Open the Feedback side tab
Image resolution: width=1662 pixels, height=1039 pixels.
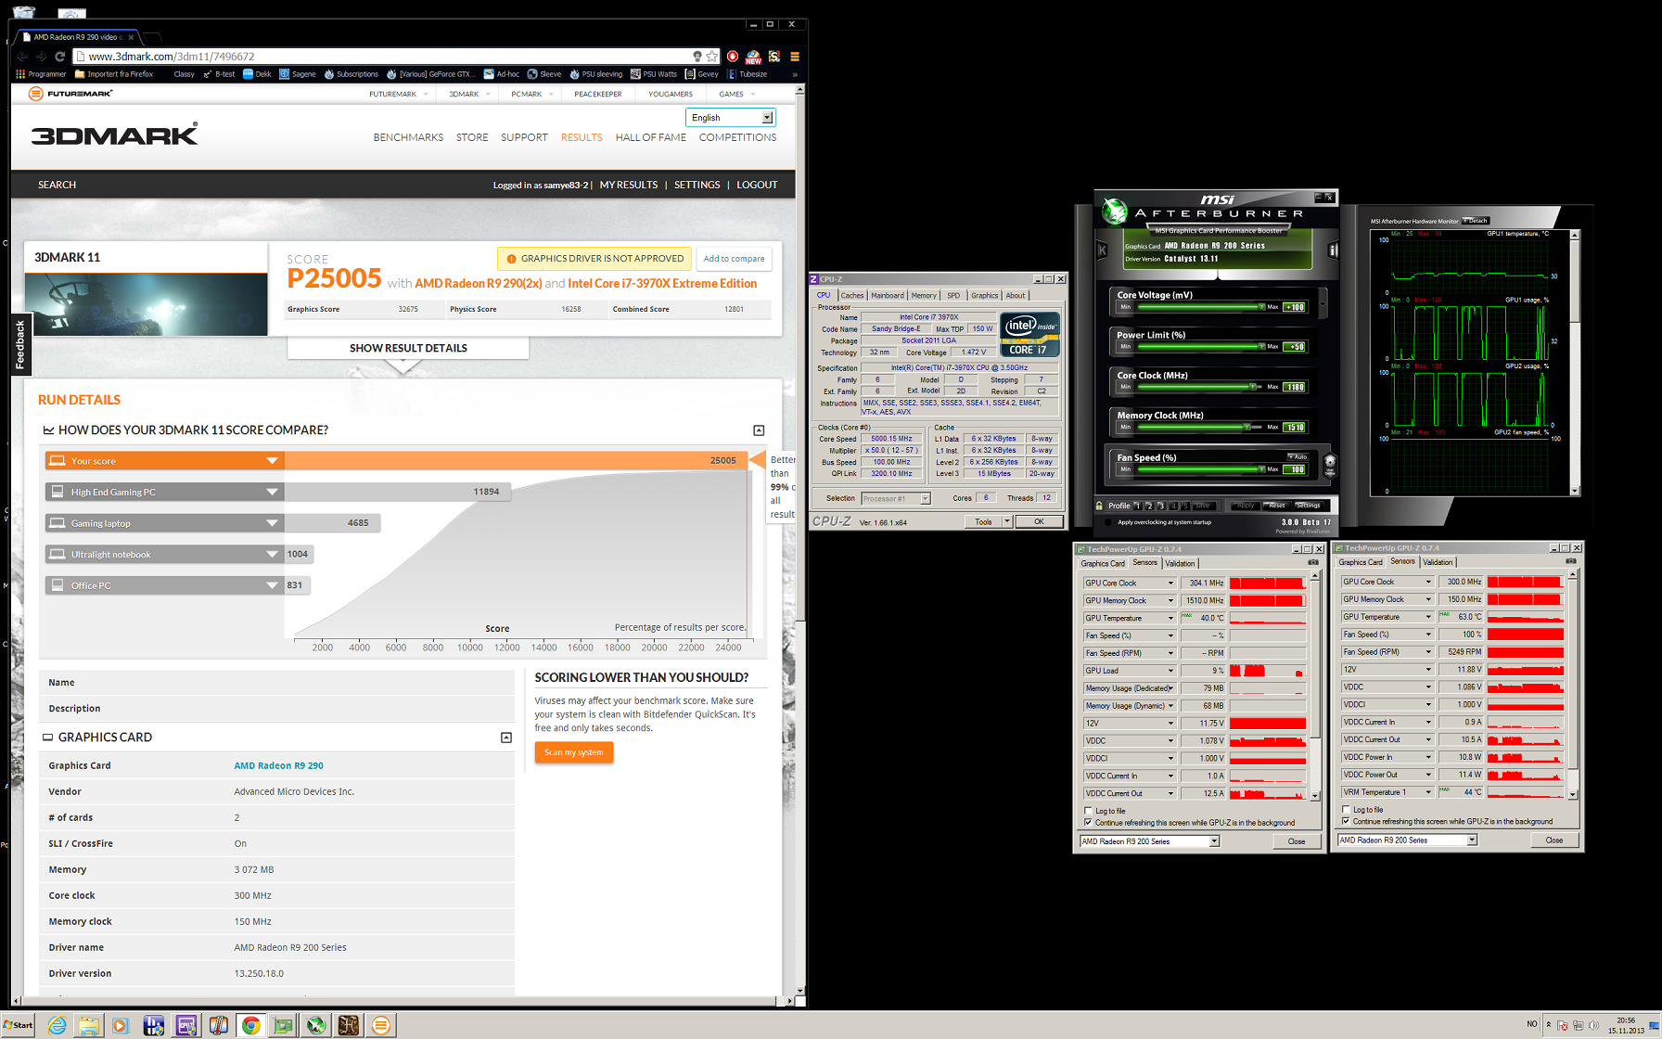(x=20, y=344)
